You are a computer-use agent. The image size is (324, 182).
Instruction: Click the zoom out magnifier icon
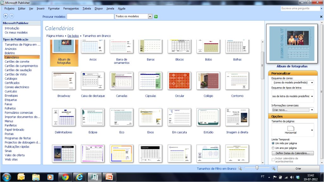[240, 168]
